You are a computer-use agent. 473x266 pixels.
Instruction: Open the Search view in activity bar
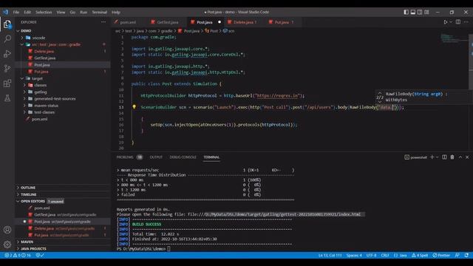(x=7, y=38)
